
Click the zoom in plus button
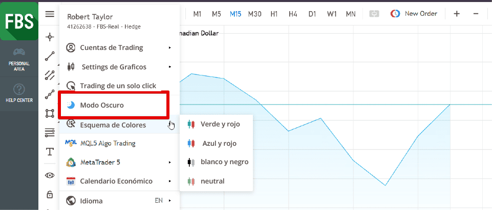(x=457, y=14)
